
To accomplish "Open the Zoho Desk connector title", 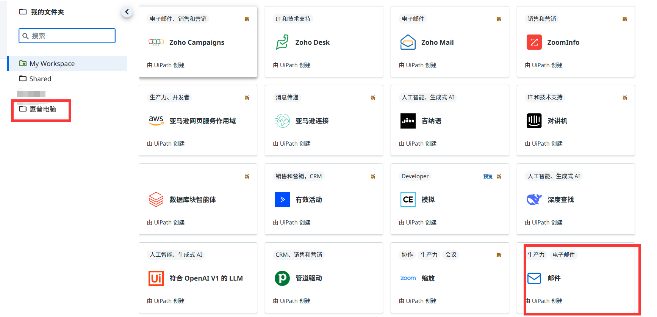I will (x=313, y=42).
